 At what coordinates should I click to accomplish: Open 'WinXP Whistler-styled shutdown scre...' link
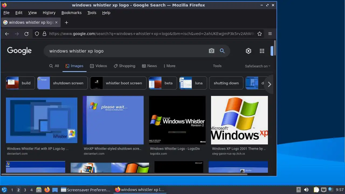112,148
